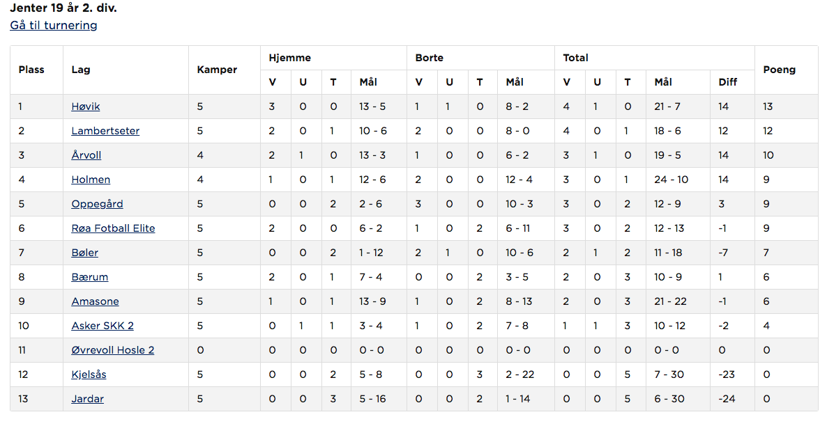Click the Plass column header
The width and height of the screenshot is (827, 426).
coord(31,70)
